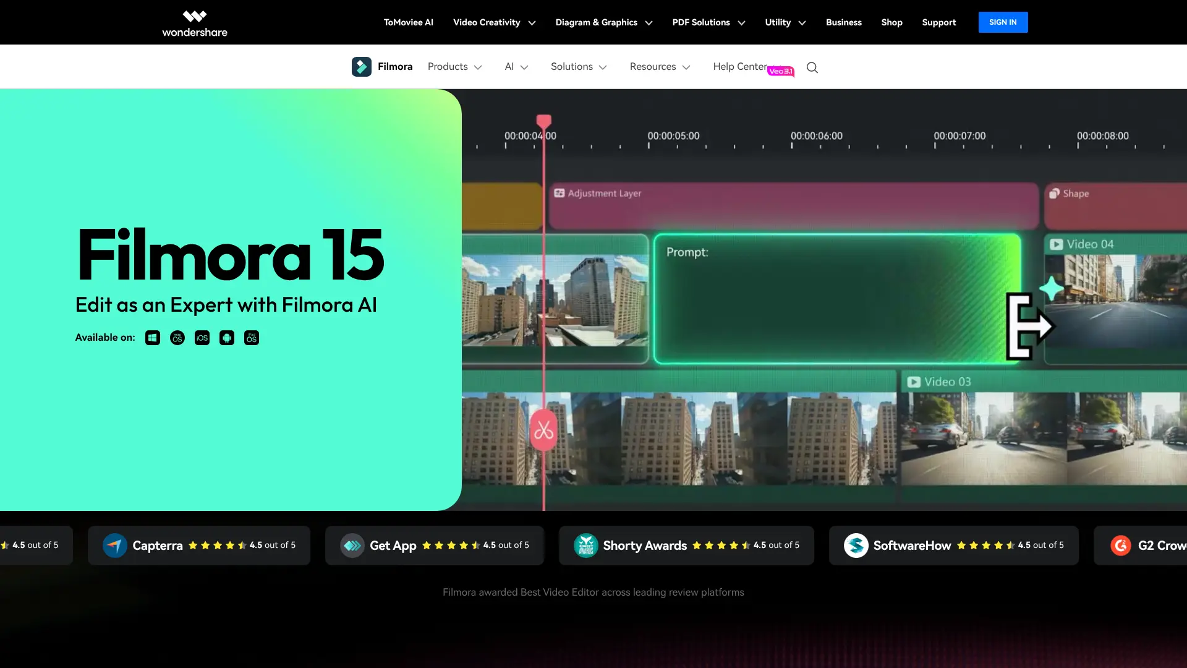Open the Shop menu item
Image resolution: width=1187 pixels, height=668 pixels.
(x=891, y=22)
